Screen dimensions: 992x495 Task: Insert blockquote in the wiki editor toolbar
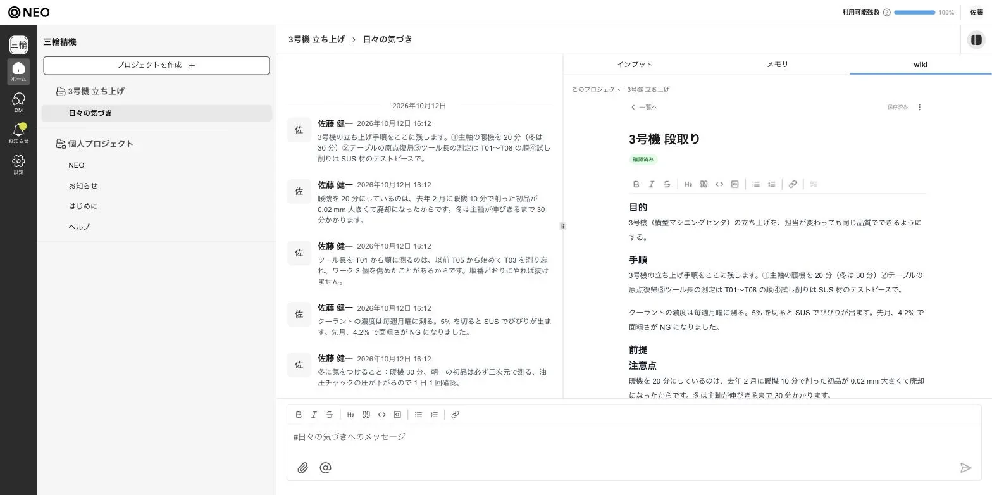tap(704, 184)
